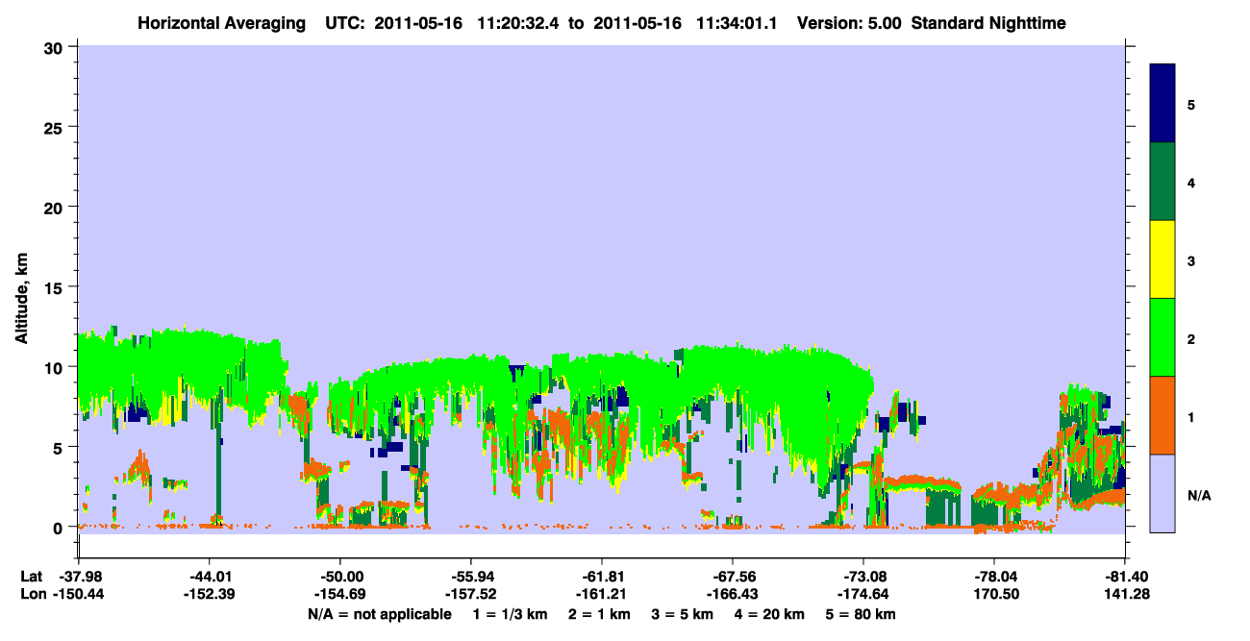Click the dark blue level 5 color swatch
Image resolution: width=1250 pixels, height=641 pixels.
(1162, 104)
